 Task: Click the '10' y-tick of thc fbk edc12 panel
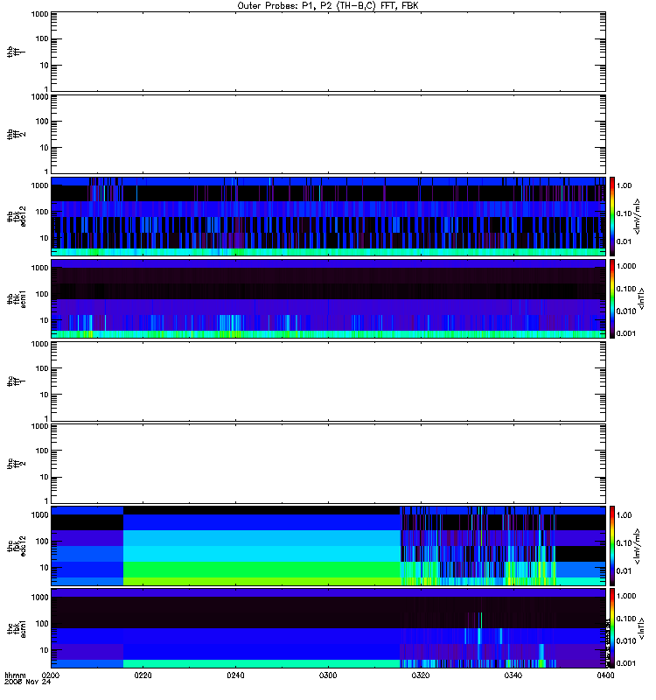45,568
